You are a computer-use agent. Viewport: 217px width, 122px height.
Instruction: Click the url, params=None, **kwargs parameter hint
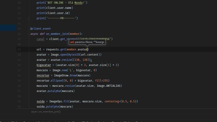[87, 42]
